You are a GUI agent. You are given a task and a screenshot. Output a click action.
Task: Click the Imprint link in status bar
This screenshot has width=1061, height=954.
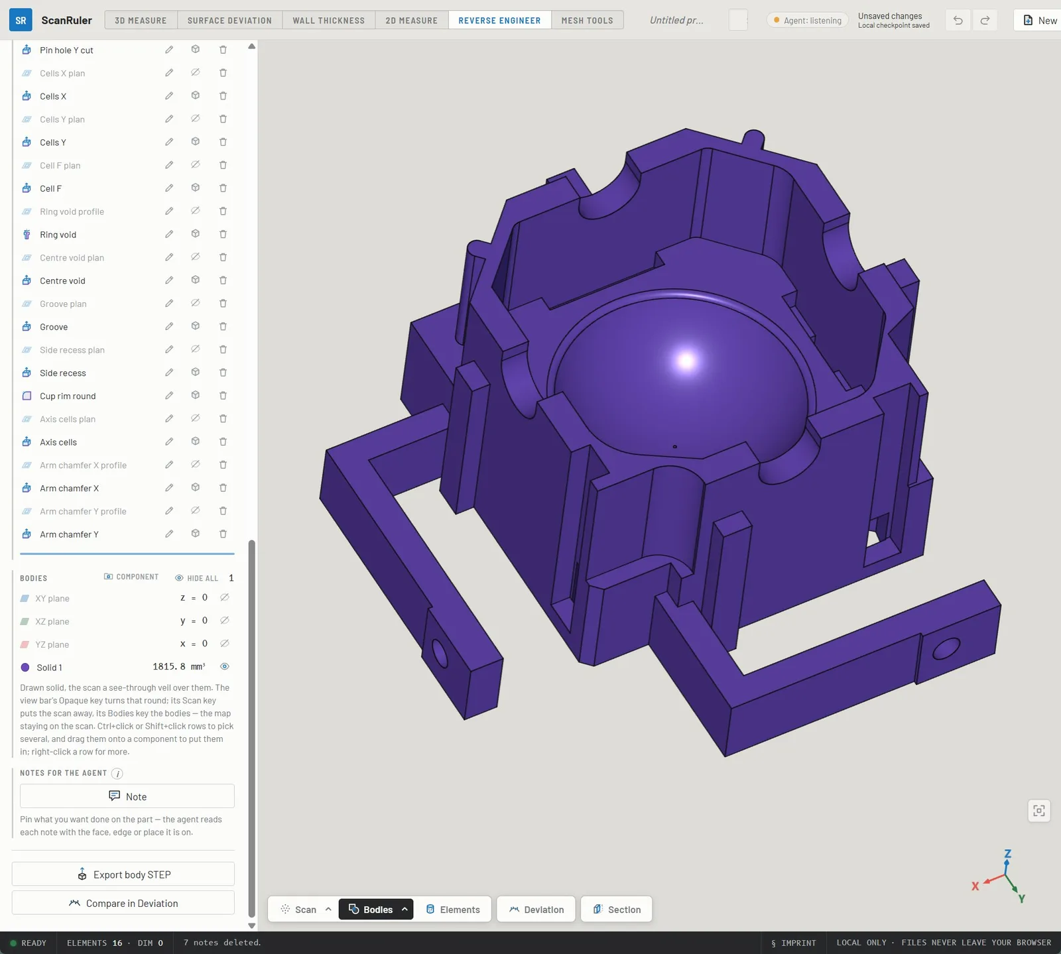(x=794, y=943)
